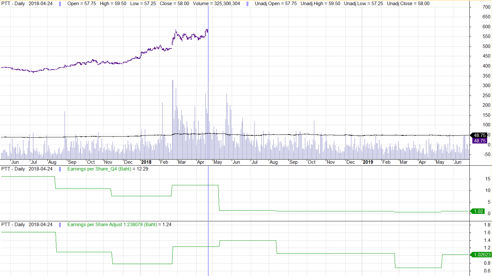
Task: Click the Unadj.Close = 58.00 readout
Action: point(408,4)
